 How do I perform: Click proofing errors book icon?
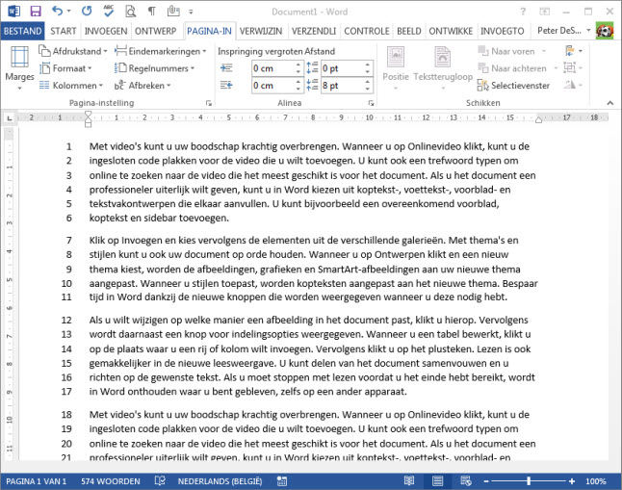(x=160, y=481)
